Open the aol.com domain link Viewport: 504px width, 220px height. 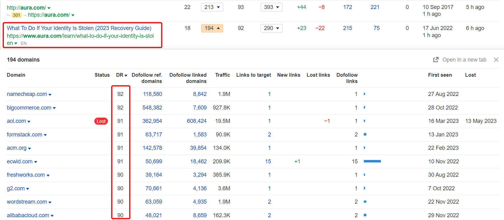[x=16, y=121]
